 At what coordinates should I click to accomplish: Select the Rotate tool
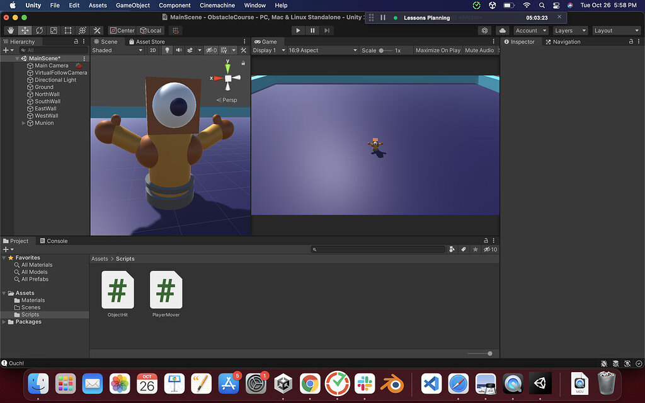[40, 30]
